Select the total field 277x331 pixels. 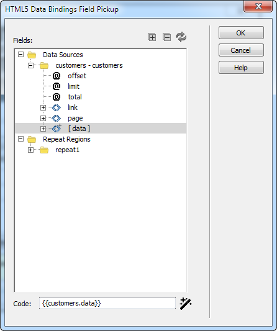75,97
